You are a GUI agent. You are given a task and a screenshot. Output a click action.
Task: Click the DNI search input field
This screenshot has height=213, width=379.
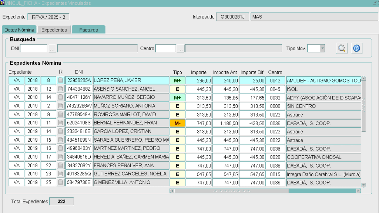coord(34,48)
